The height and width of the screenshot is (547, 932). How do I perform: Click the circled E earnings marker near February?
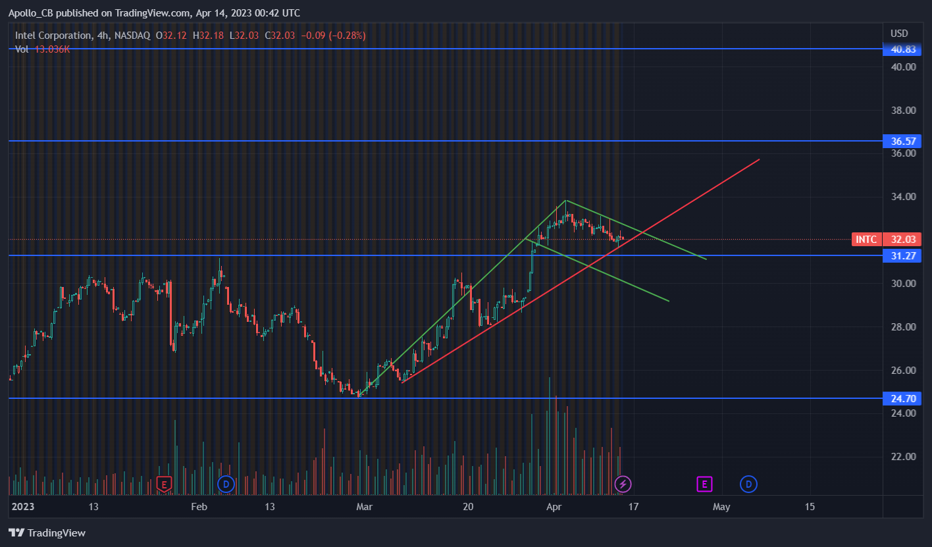(x=163, y=484)
